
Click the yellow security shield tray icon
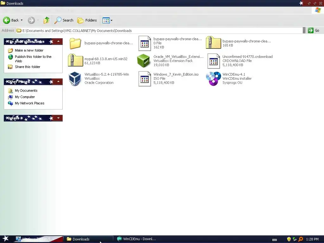(x=289, y=239)
